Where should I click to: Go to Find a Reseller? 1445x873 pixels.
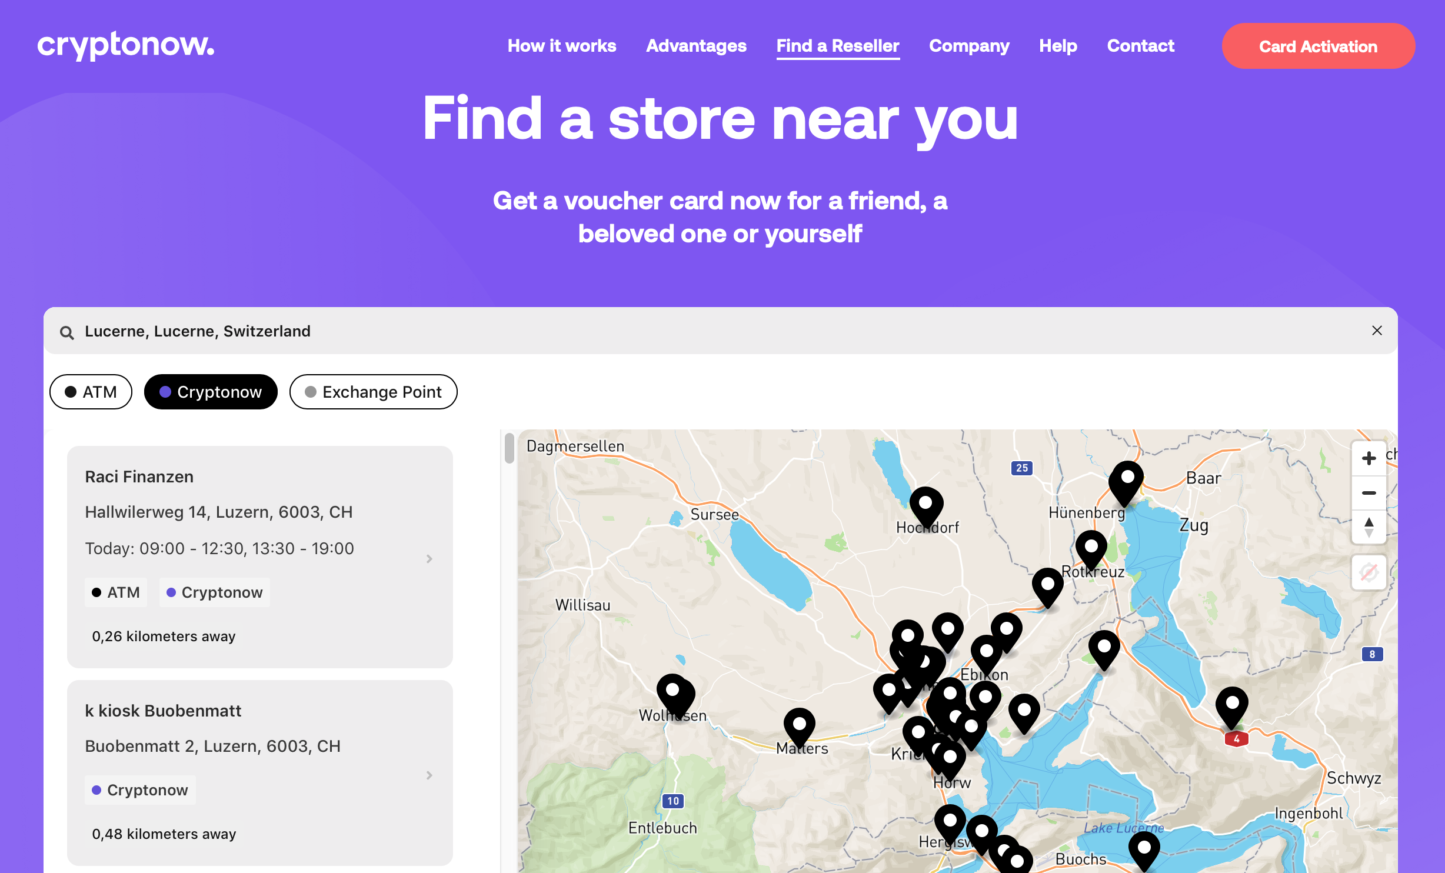838,46
